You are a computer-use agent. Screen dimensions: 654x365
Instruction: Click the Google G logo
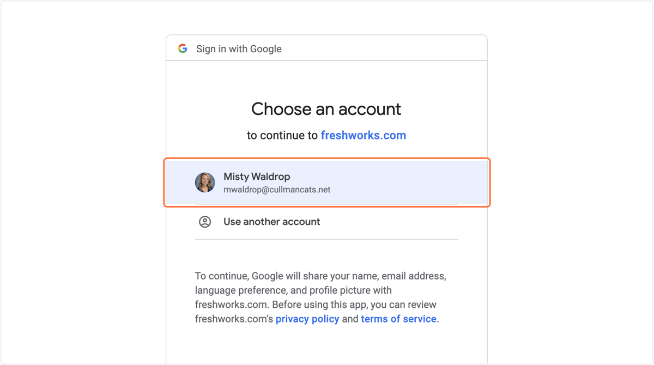(x=183, y=48)
